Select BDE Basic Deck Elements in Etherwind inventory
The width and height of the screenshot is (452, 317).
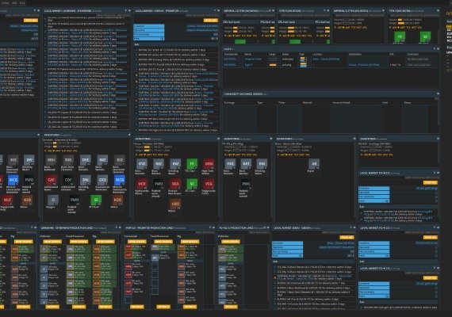point(68,161)
